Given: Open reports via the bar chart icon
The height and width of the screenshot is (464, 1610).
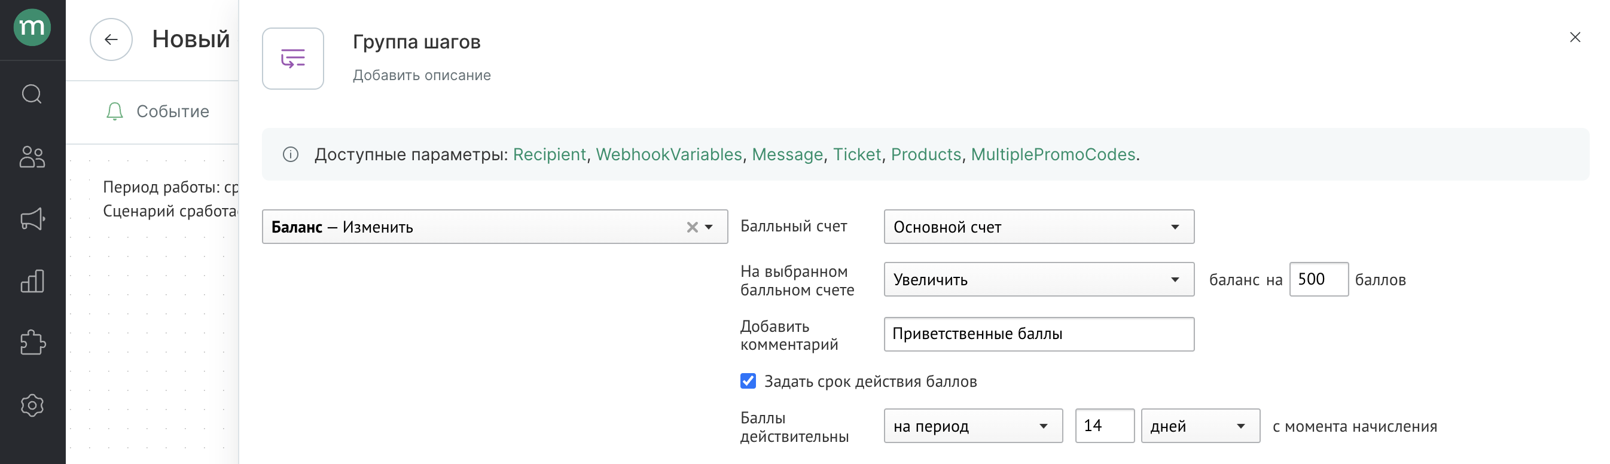Looking at the screenshot, I should [x=32, y=281].
